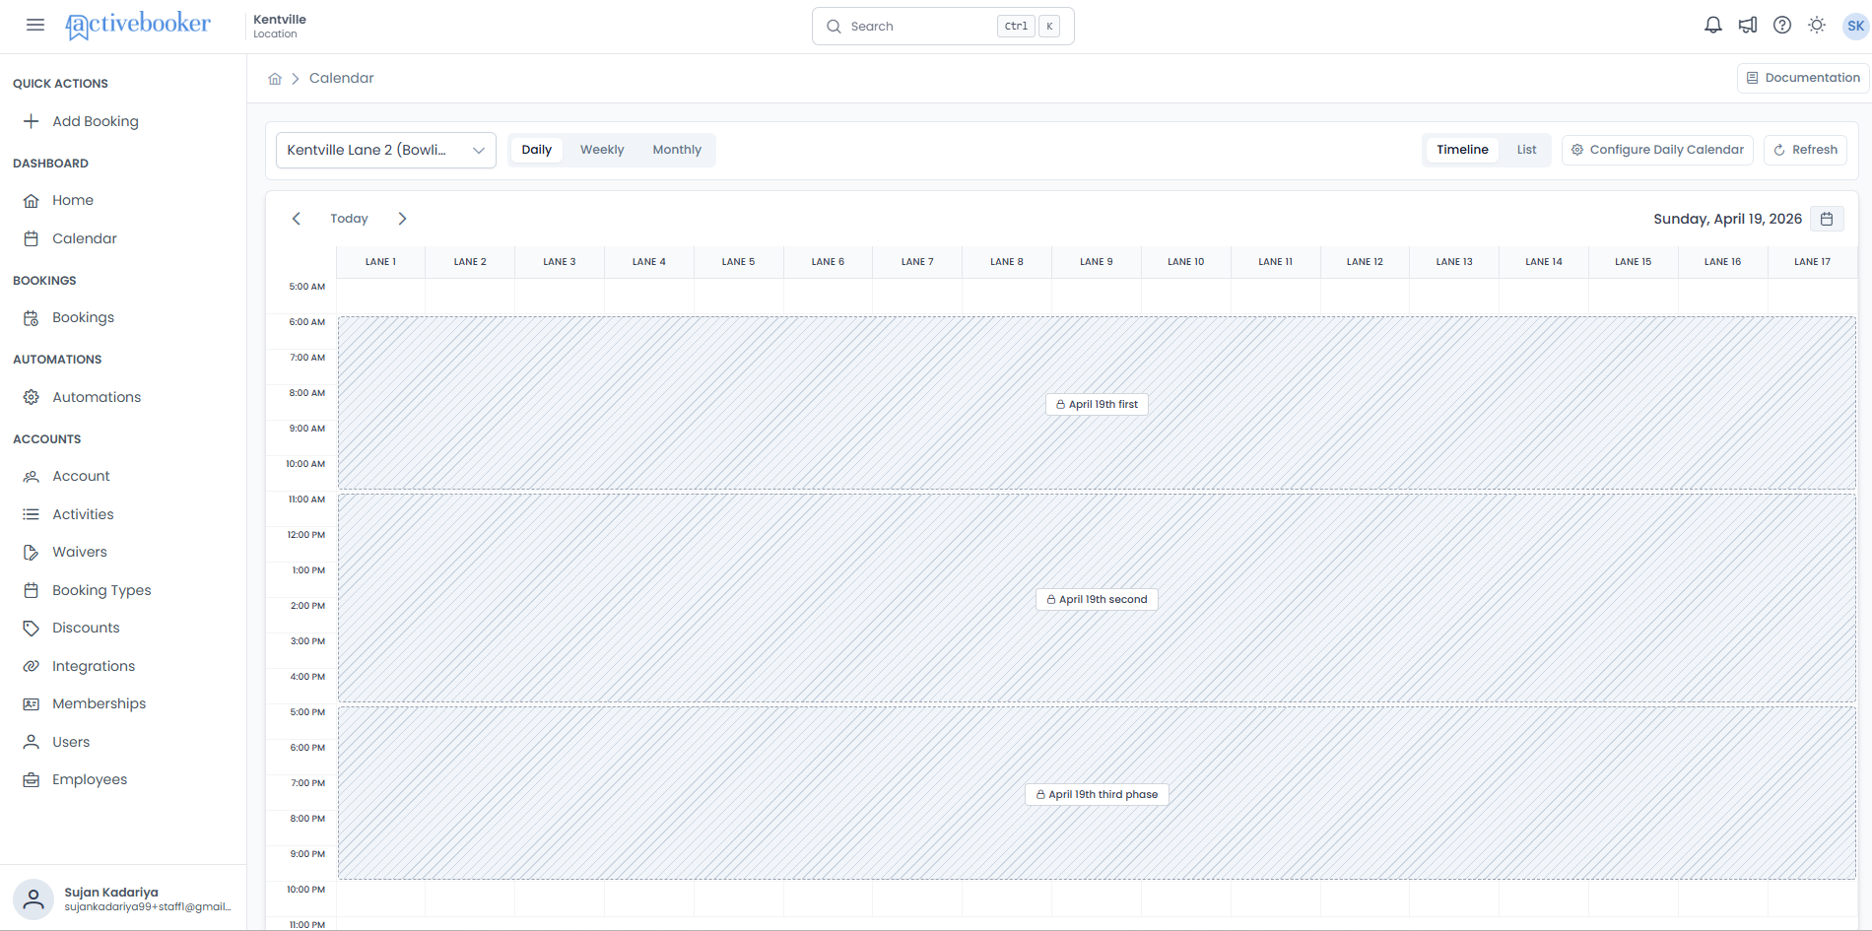
Task: Click the Booking Types calendar icon
Action: 32,590
